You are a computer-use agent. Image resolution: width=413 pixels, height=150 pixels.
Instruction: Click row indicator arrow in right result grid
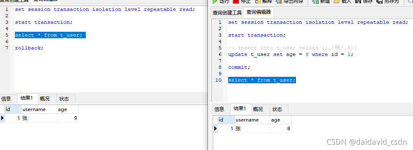pos(216,128)
